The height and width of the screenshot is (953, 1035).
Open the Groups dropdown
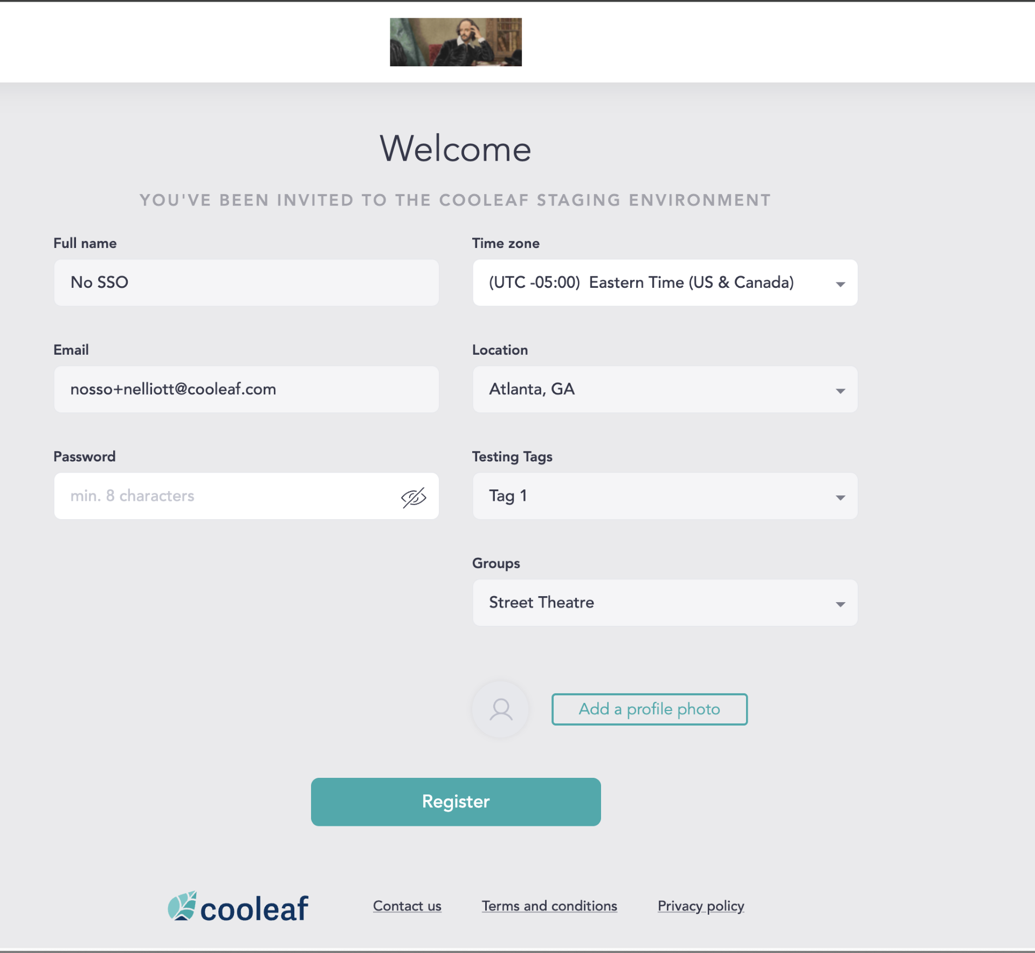coord(841,603)
